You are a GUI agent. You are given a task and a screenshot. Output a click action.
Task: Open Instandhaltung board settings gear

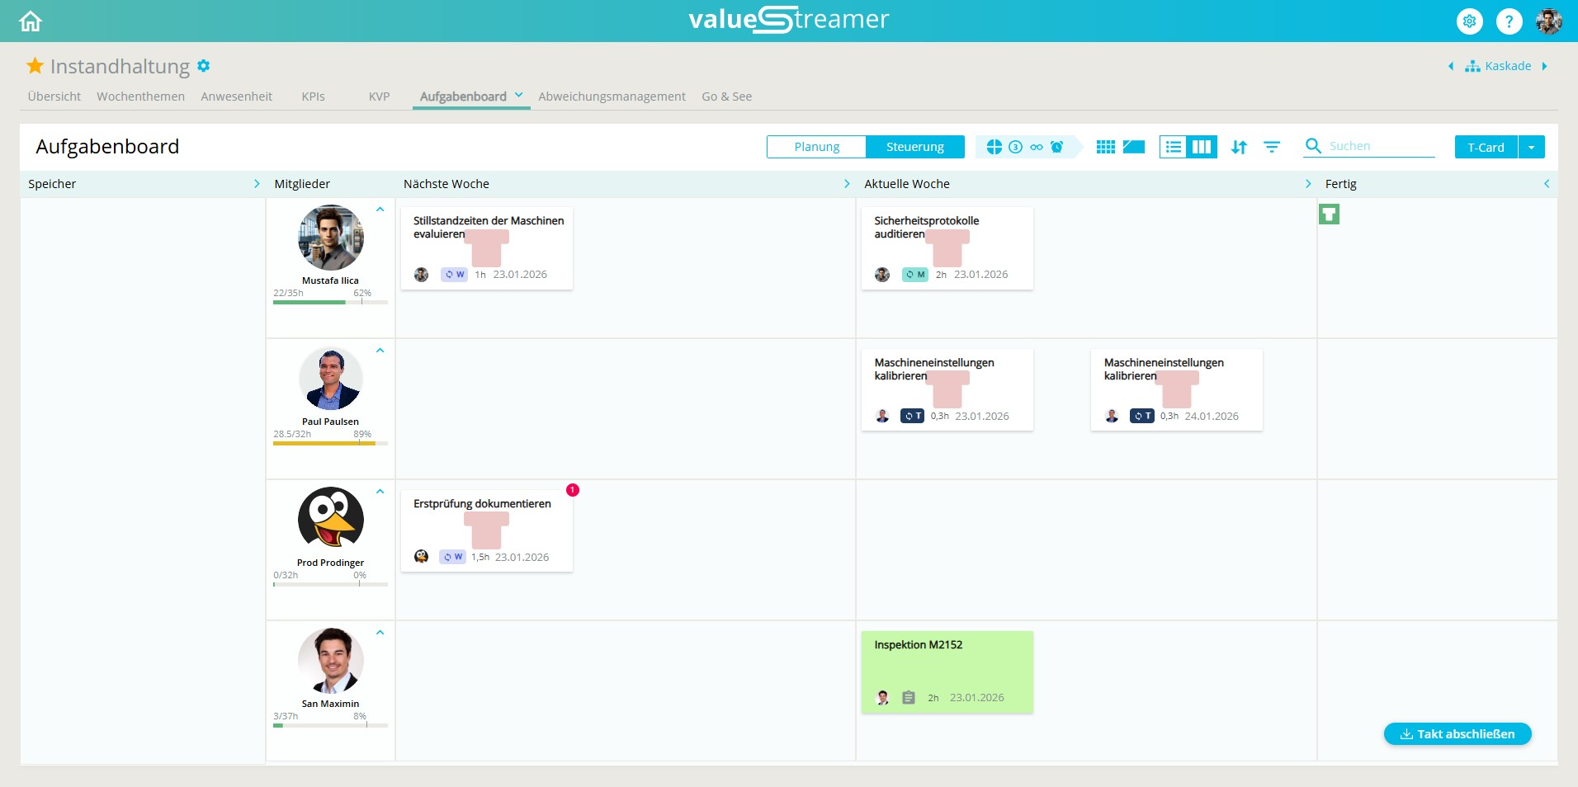[x=204, y=66]
